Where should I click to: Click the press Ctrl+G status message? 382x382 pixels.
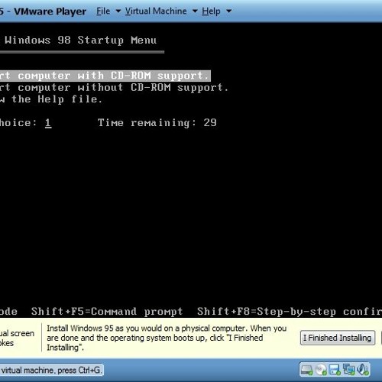(x=51, y=371)
